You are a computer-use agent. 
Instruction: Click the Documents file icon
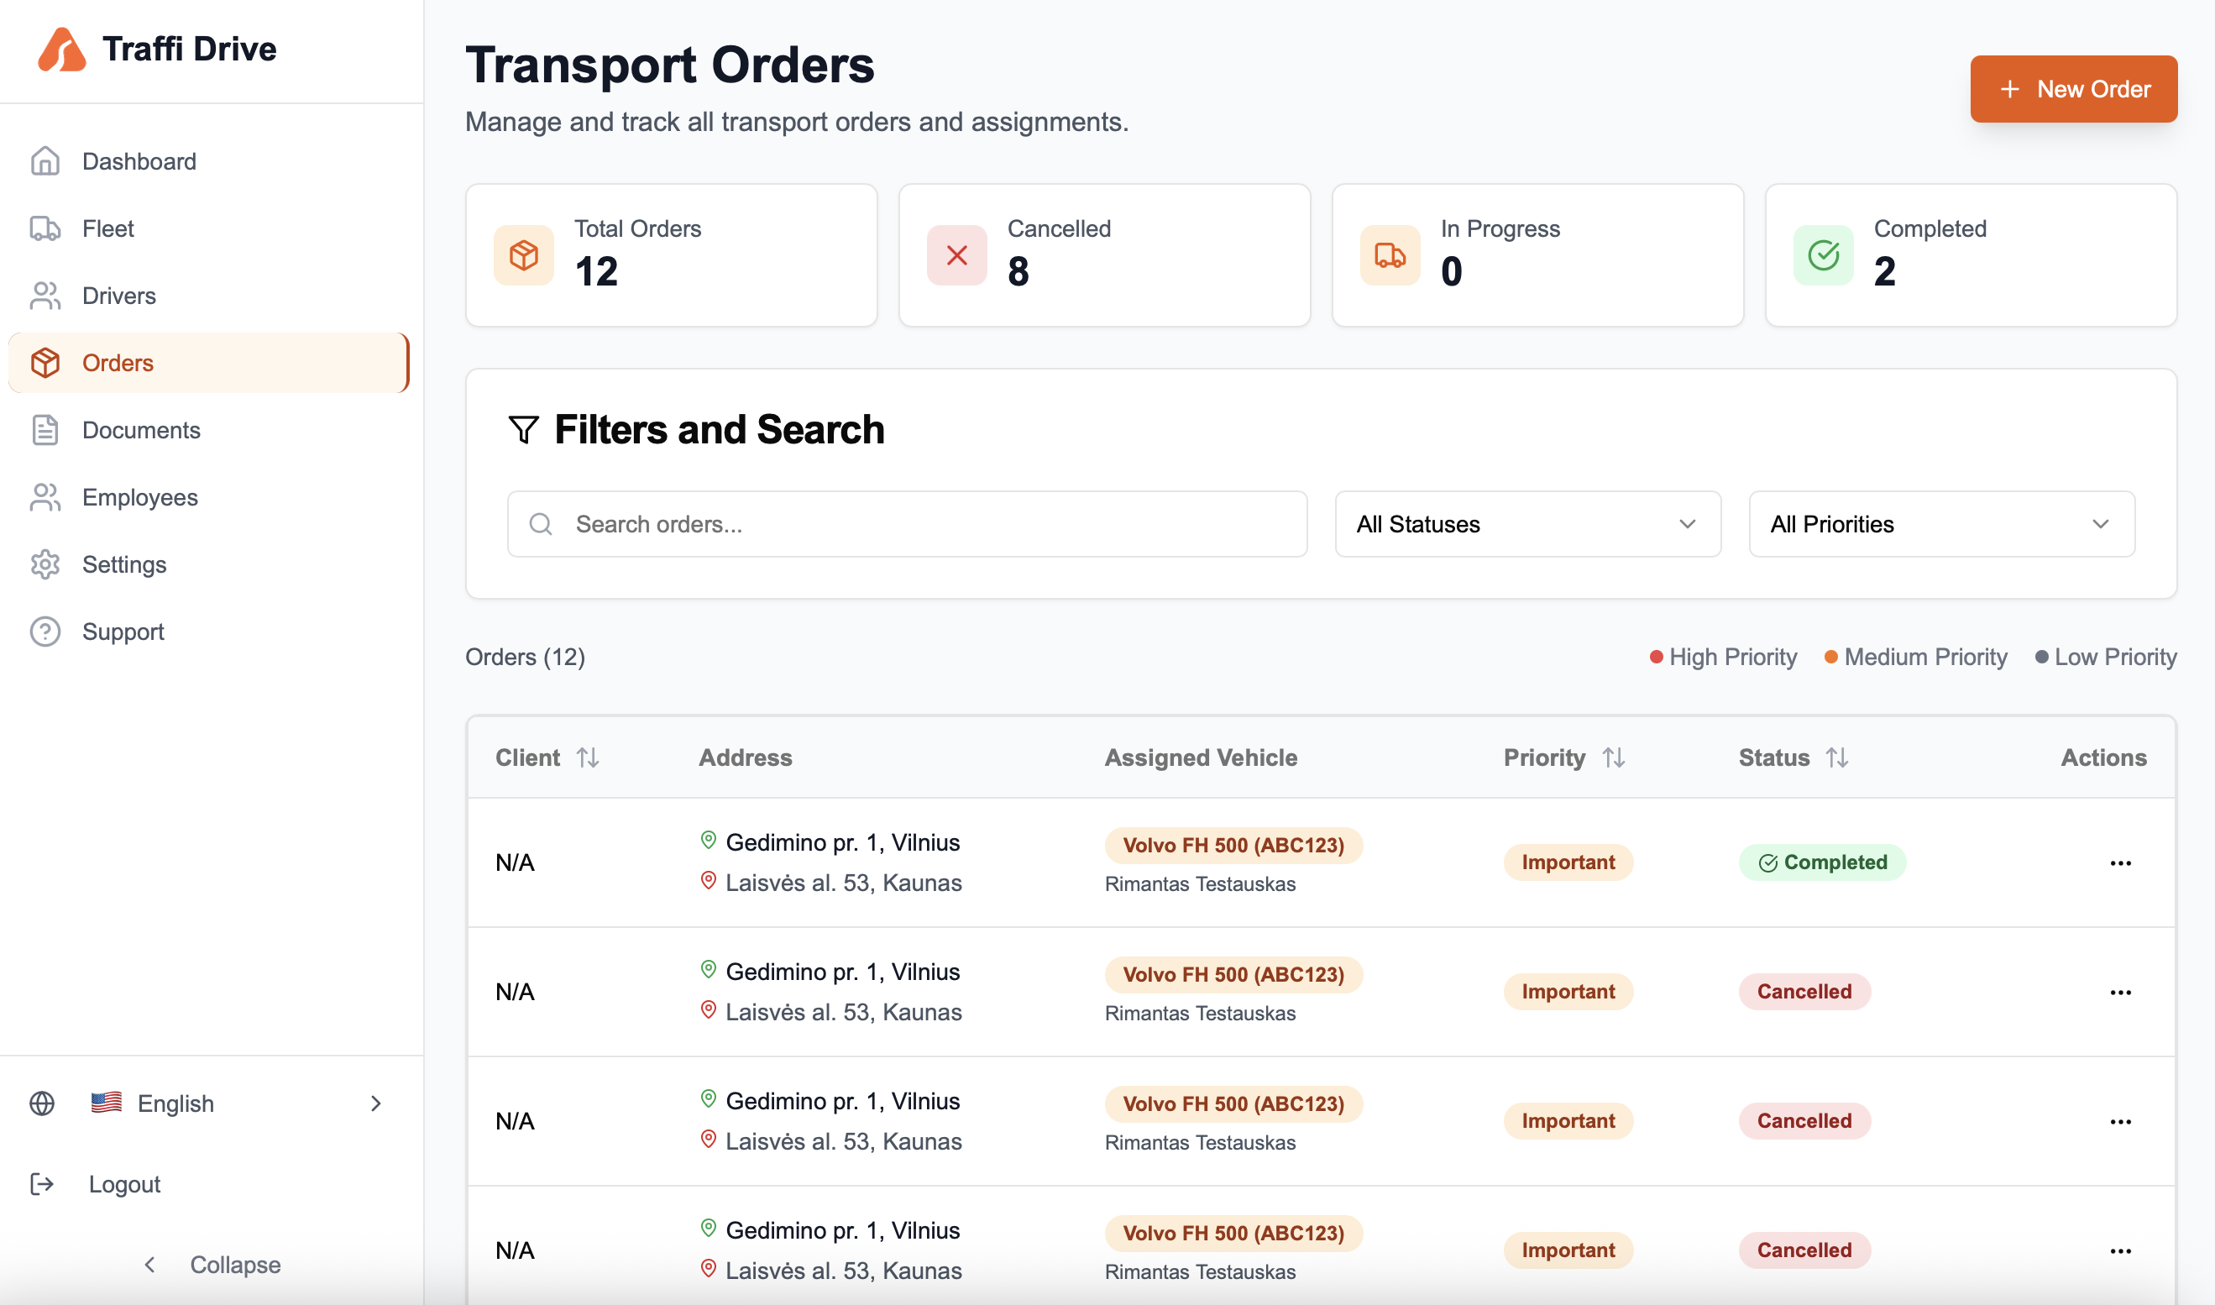45,430
